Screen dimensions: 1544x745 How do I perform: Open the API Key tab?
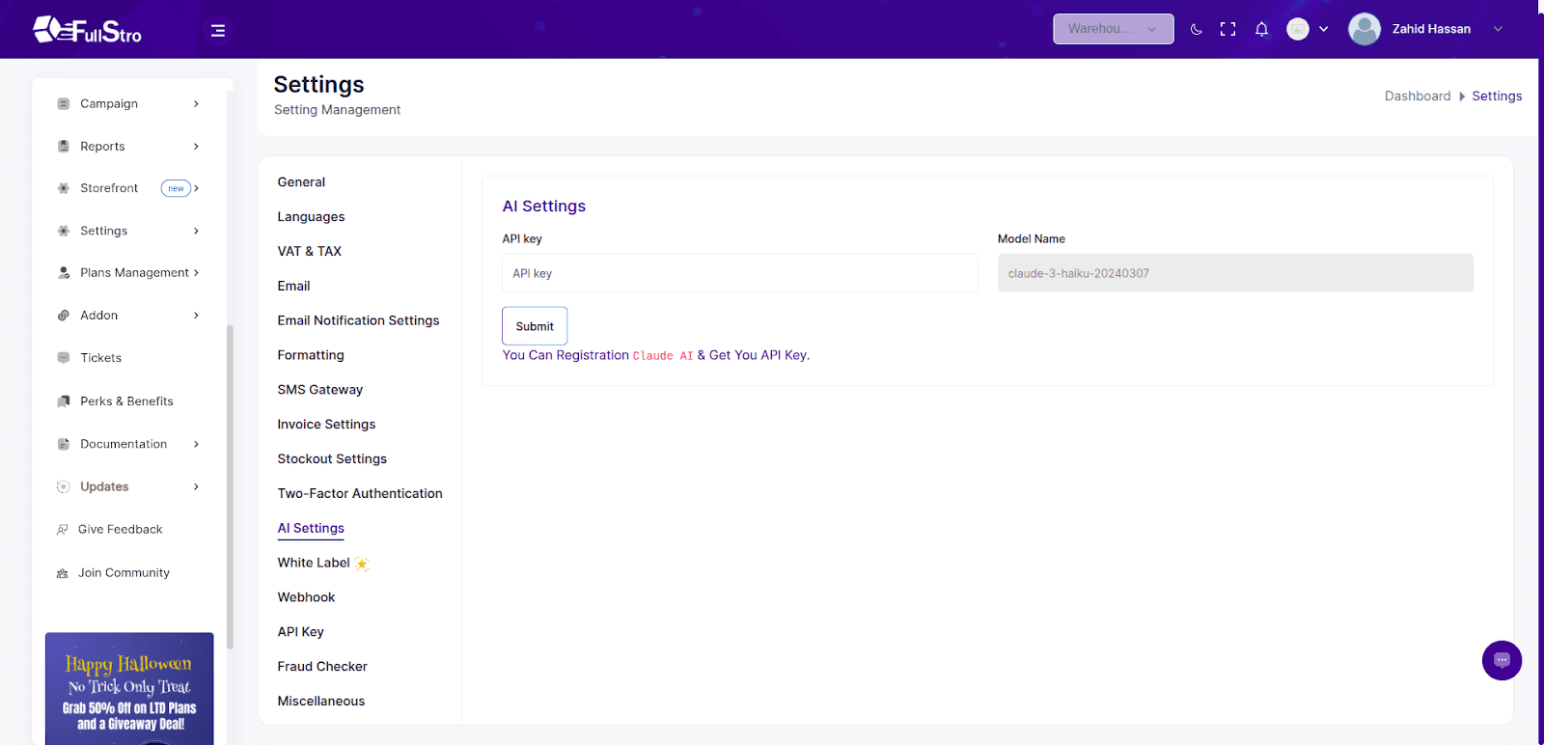(300, 632)
